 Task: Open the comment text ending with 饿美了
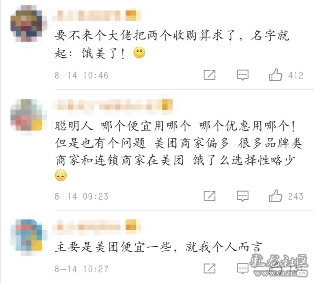pos(172,44)
